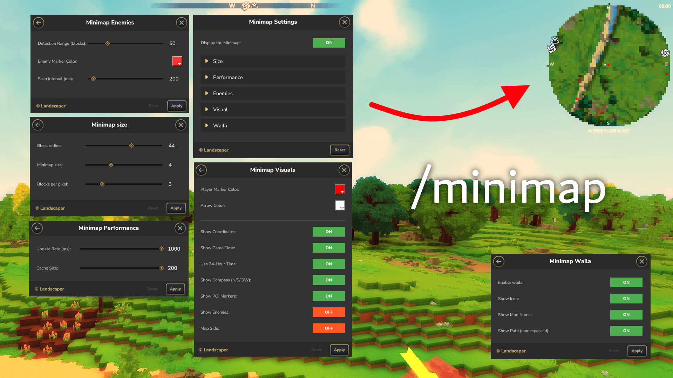Image resolution: width=673 pixels, height=378 pixels.
Task: Click back arrow in Minimap Waila panel
Action: (499, 261)
